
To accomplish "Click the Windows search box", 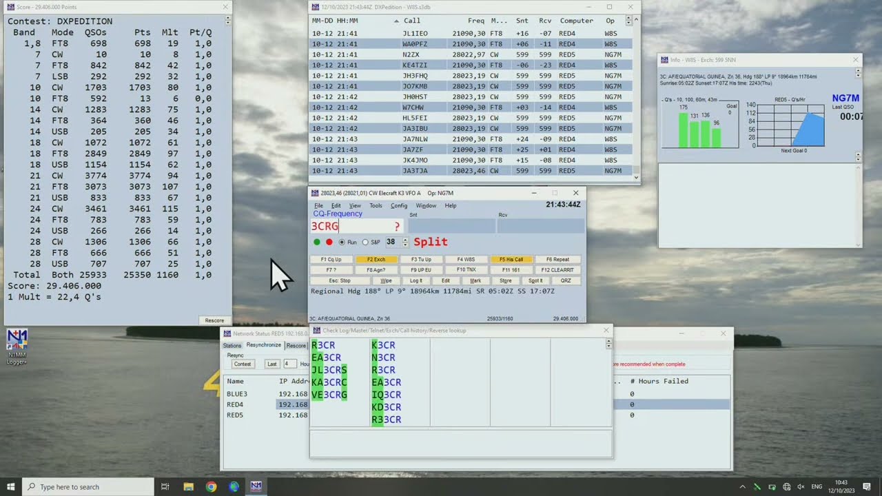I will point(88,486).
